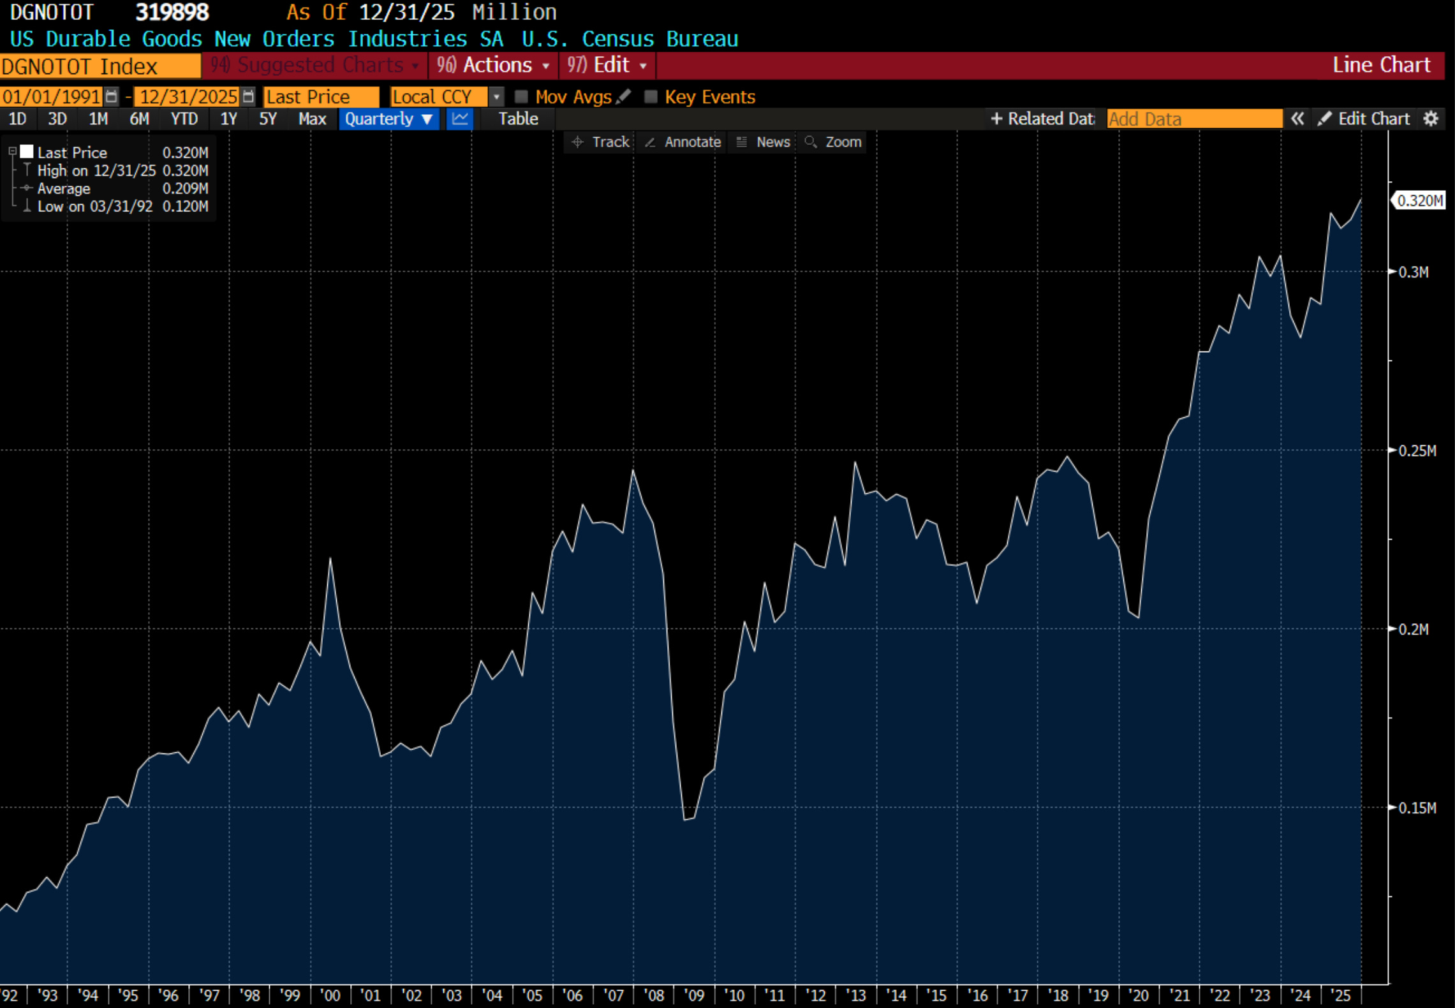This screenshot has width=1455, height=1008.
Task: Open chart settings gear icon
Action: 1431,119
